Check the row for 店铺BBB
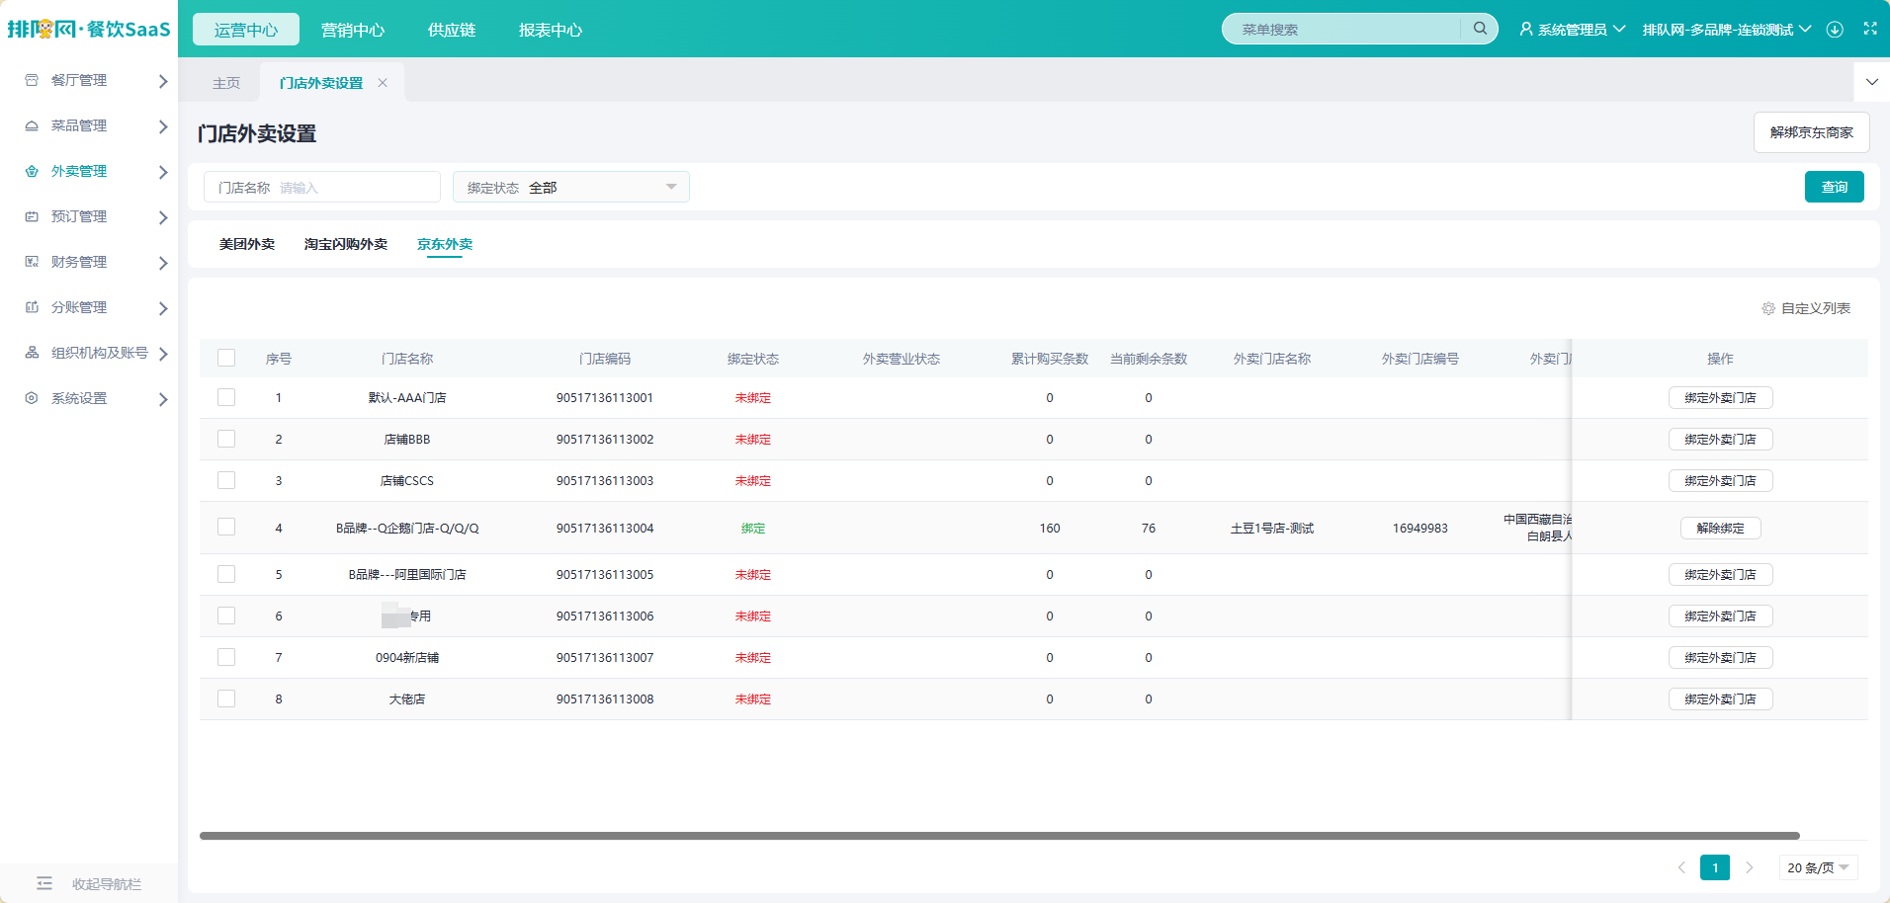The height and width of the screenshot is (903, 1890). pyautogui.click(x=226, y=439)
